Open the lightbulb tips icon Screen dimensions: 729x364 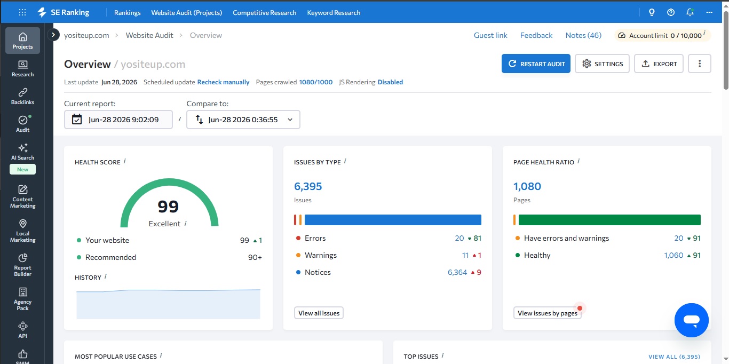click(x=652, y=12)
